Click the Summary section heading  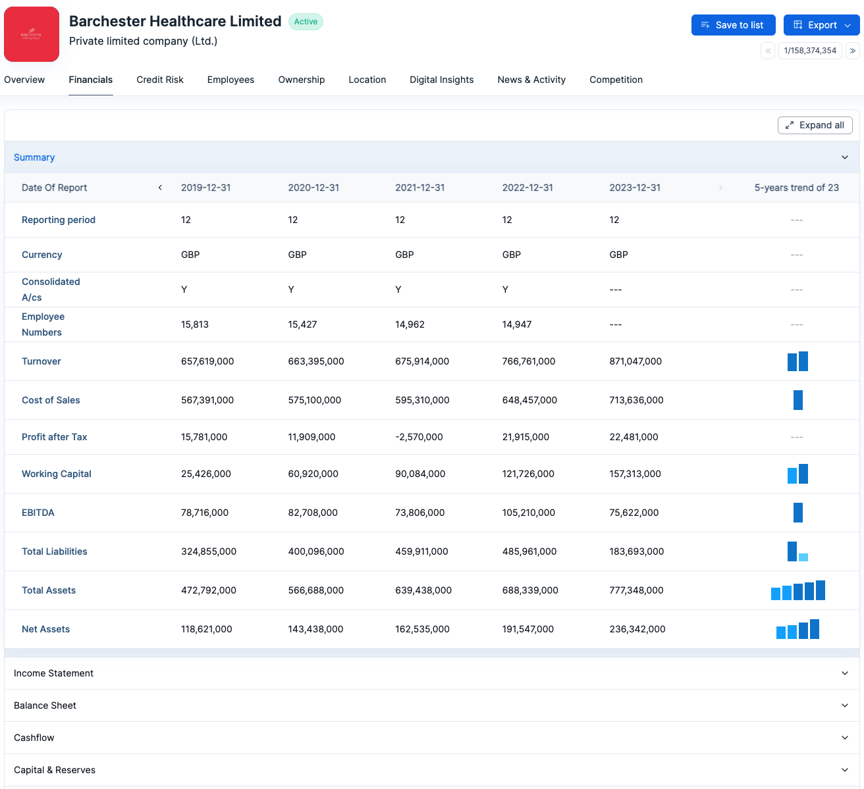tap(34, 157)
